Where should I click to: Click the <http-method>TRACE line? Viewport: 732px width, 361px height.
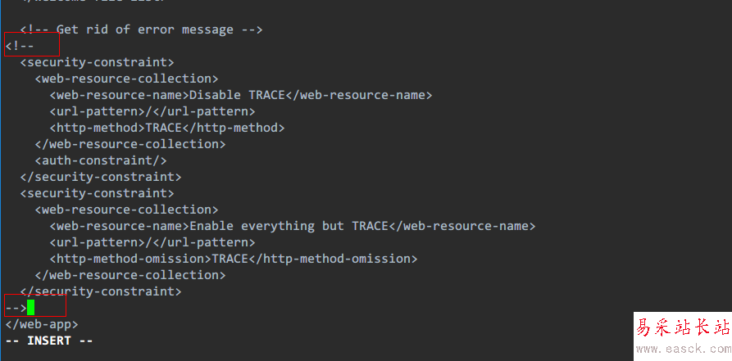[166, 128]
